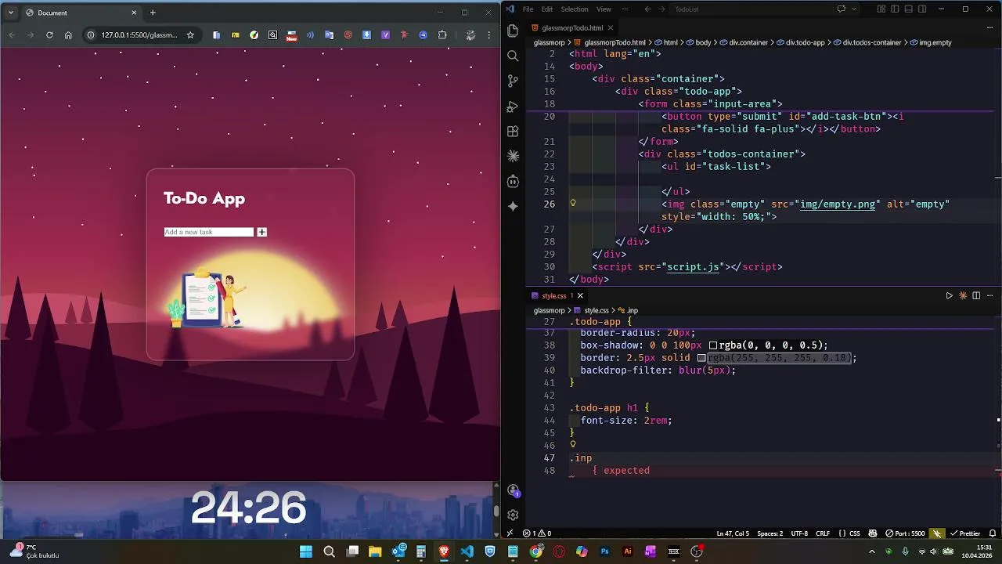Open the Edit menu in VS Code
This screenshot has height=564, width=1002.
click(x=546, y=9)
